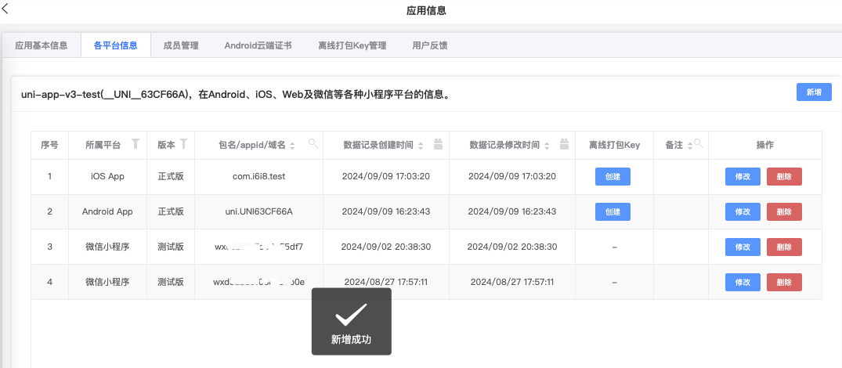
Task: Open the 版本 filter icon
Action: (x=183, y=143)
